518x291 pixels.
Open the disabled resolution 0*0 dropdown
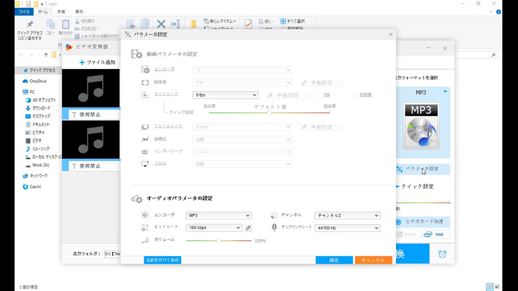click(242, 82)
